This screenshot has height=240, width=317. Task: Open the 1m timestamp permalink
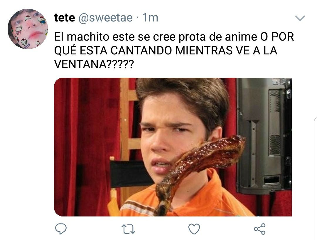click(x=150, y=18)
